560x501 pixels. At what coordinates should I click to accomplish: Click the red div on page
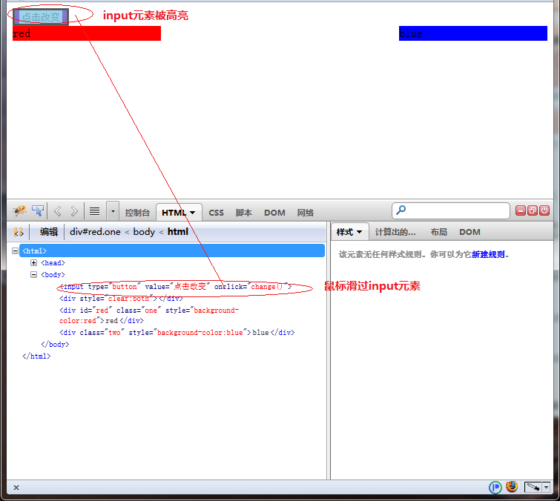pos(87,33)
